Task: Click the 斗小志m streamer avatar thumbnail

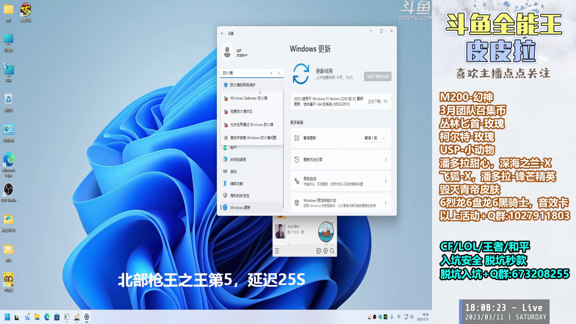Action: point(280,231)
